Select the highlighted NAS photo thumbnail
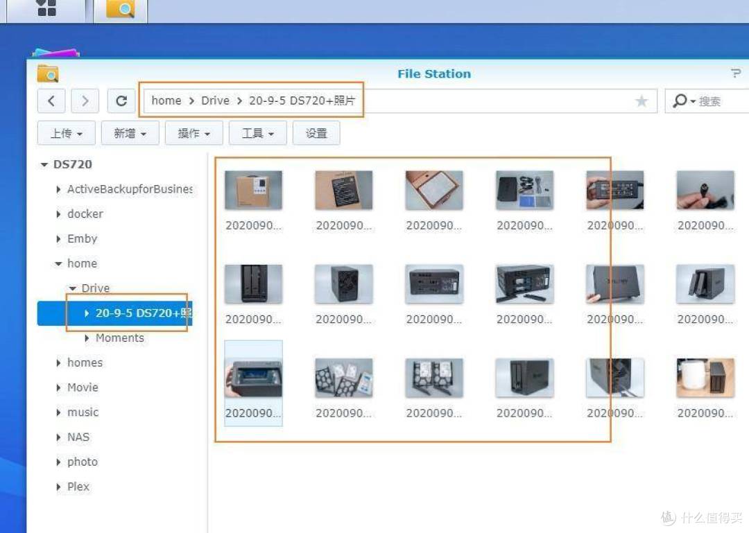The height and width of the screenshot is (533, 749). [253, 378]
